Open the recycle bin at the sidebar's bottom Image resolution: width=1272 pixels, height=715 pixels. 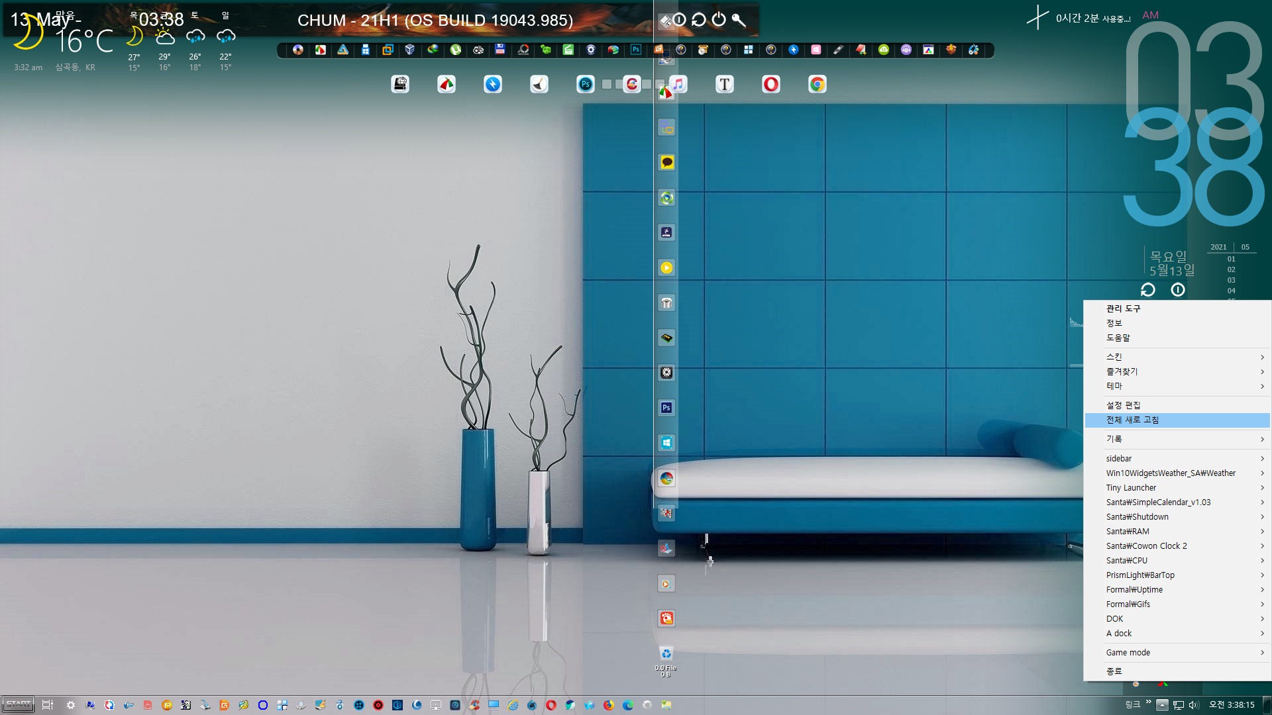(666, 653)
